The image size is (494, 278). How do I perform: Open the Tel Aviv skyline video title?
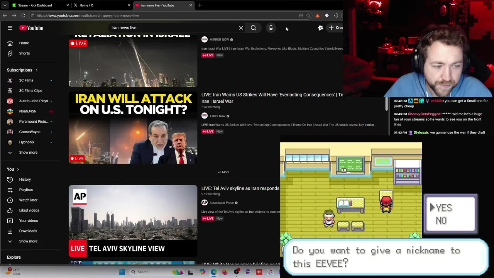tap(240, 188)
